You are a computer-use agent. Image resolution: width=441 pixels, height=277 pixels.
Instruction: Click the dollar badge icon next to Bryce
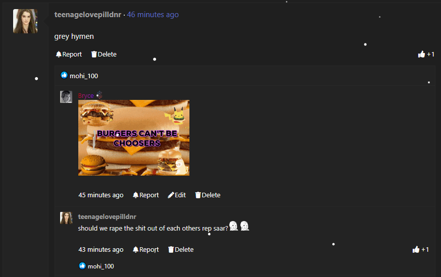coord(100,95)
